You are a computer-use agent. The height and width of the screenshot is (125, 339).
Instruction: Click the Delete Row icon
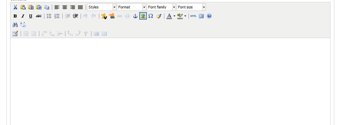click(x=59, y=33)
